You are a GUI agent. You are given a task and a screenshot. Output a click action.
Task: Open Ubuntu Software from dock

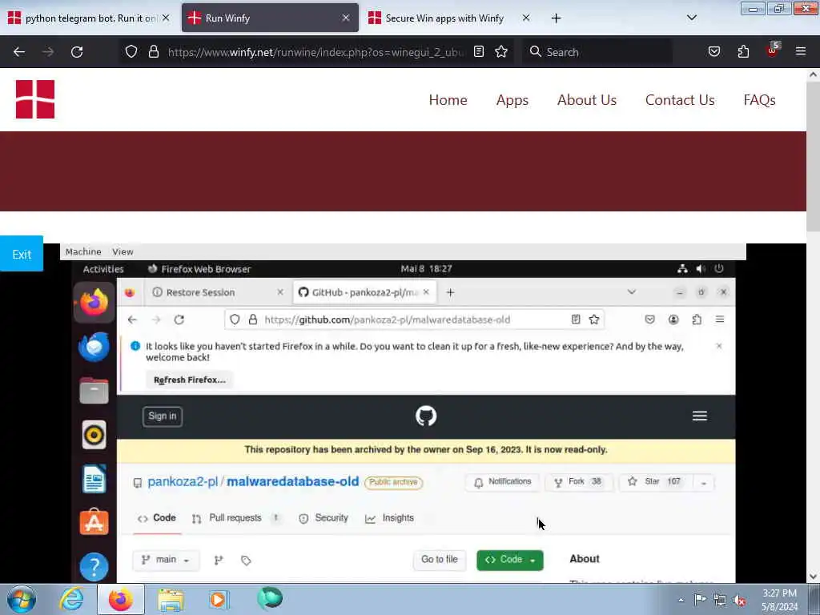click(94, 522)
